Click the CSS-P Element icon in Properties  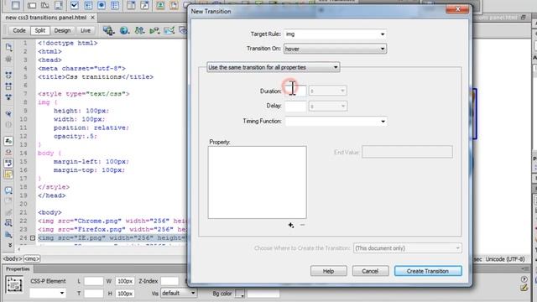tap(14, 285)
